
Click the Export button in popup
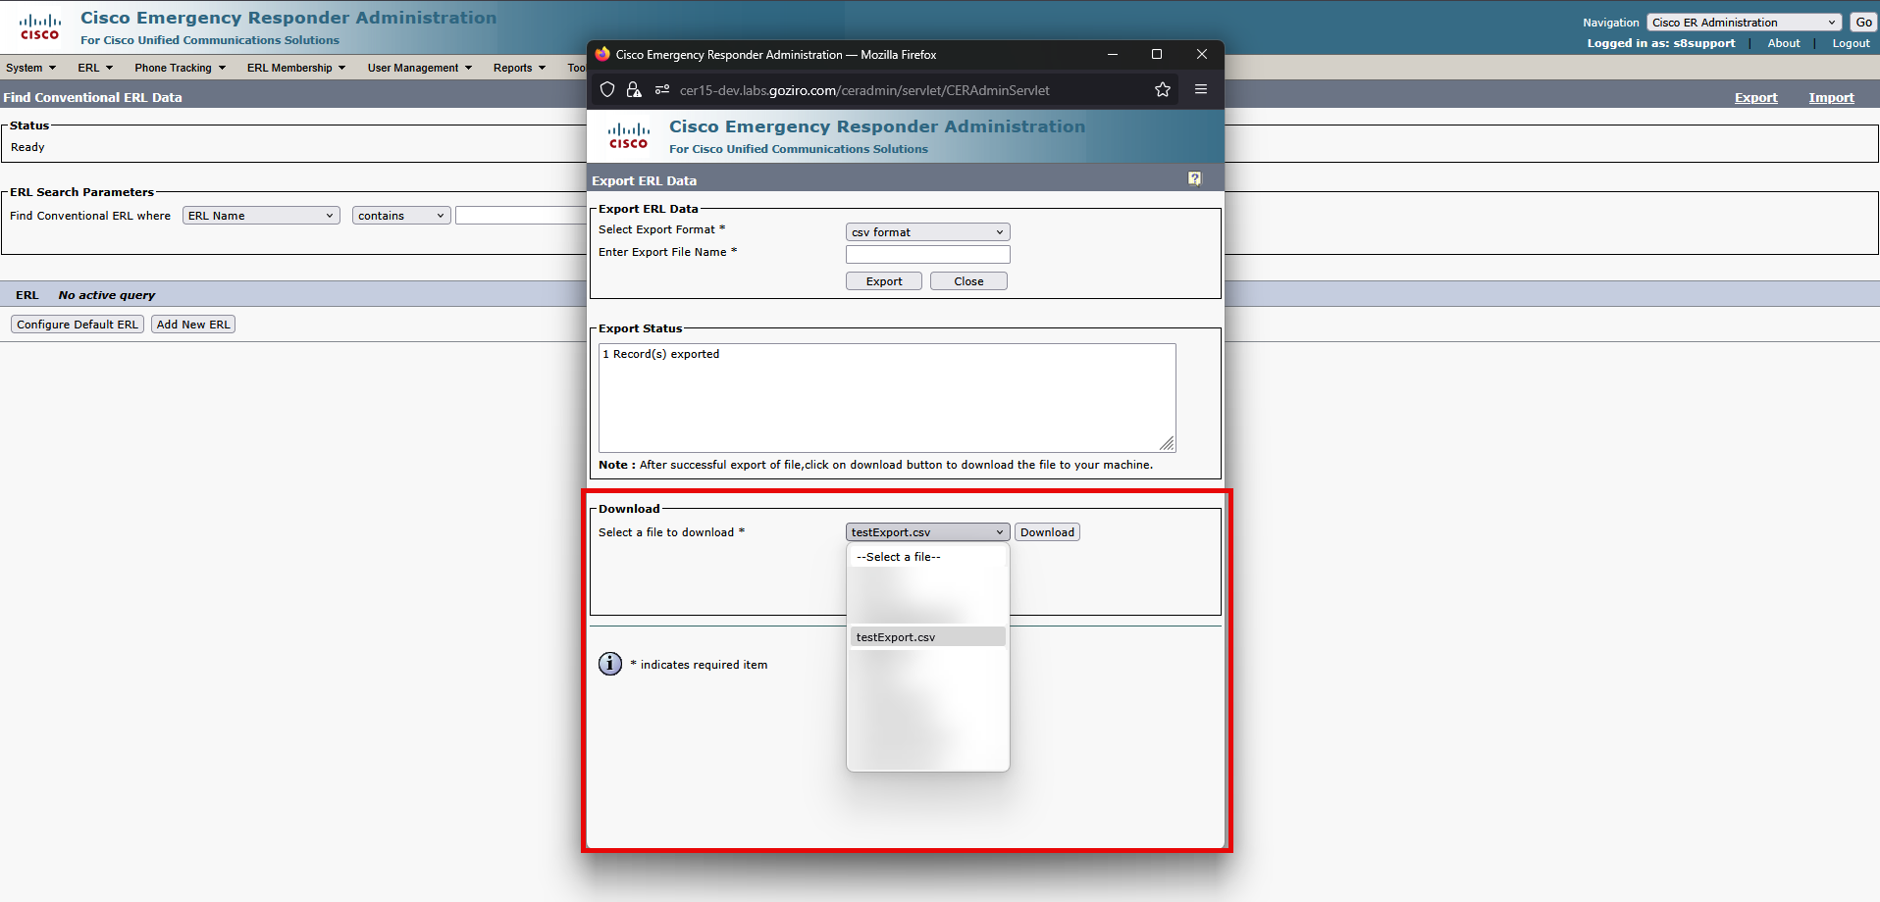tap(883, 281)
